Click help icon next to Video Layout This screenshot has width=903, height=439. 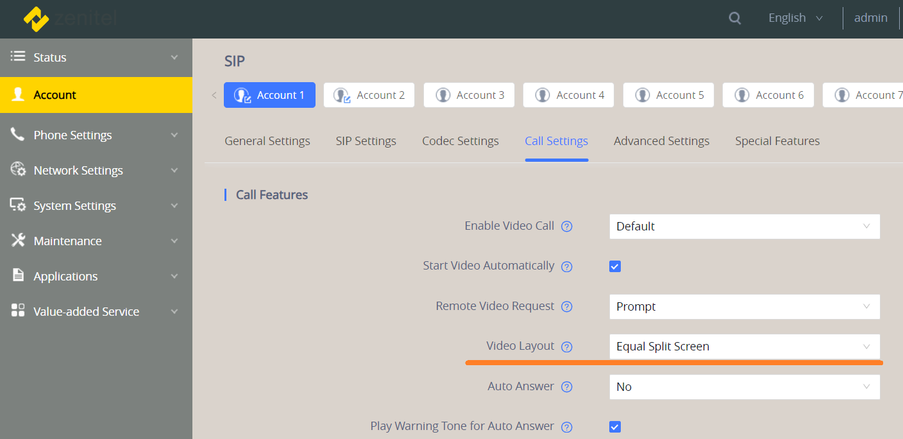click(x=566, y=347)
